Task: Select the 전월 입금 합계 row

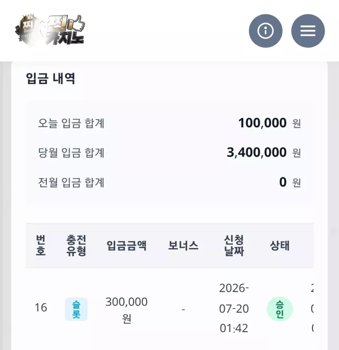Action: point(169,182)
